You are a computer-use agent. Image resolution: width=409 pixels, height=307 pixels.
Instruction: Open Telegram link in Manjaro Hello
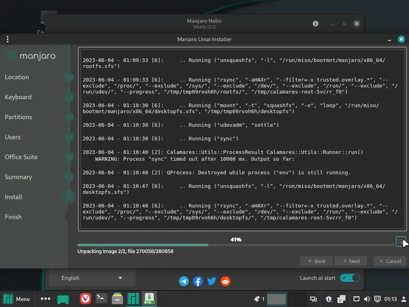[184, 281]
